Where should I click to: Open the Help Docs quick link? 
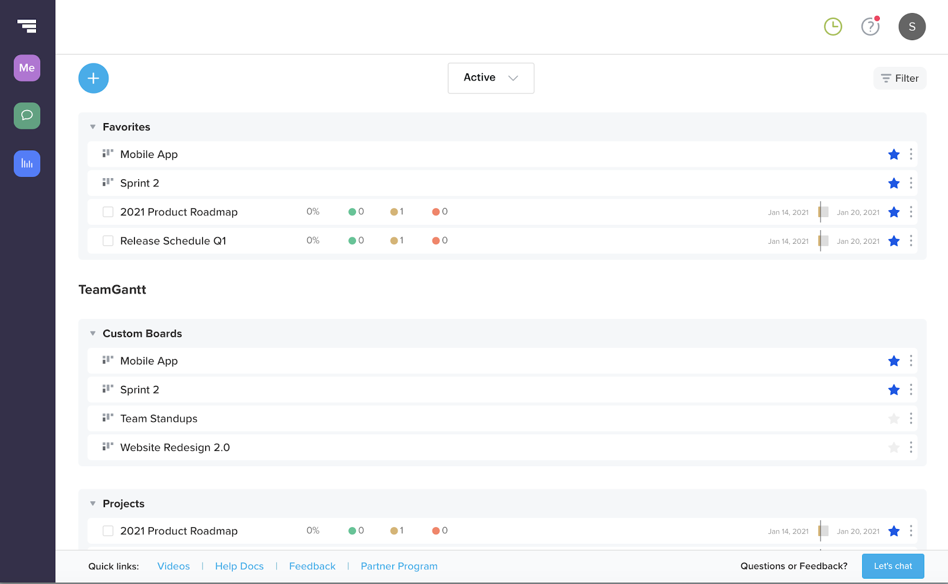coord(239,566)
